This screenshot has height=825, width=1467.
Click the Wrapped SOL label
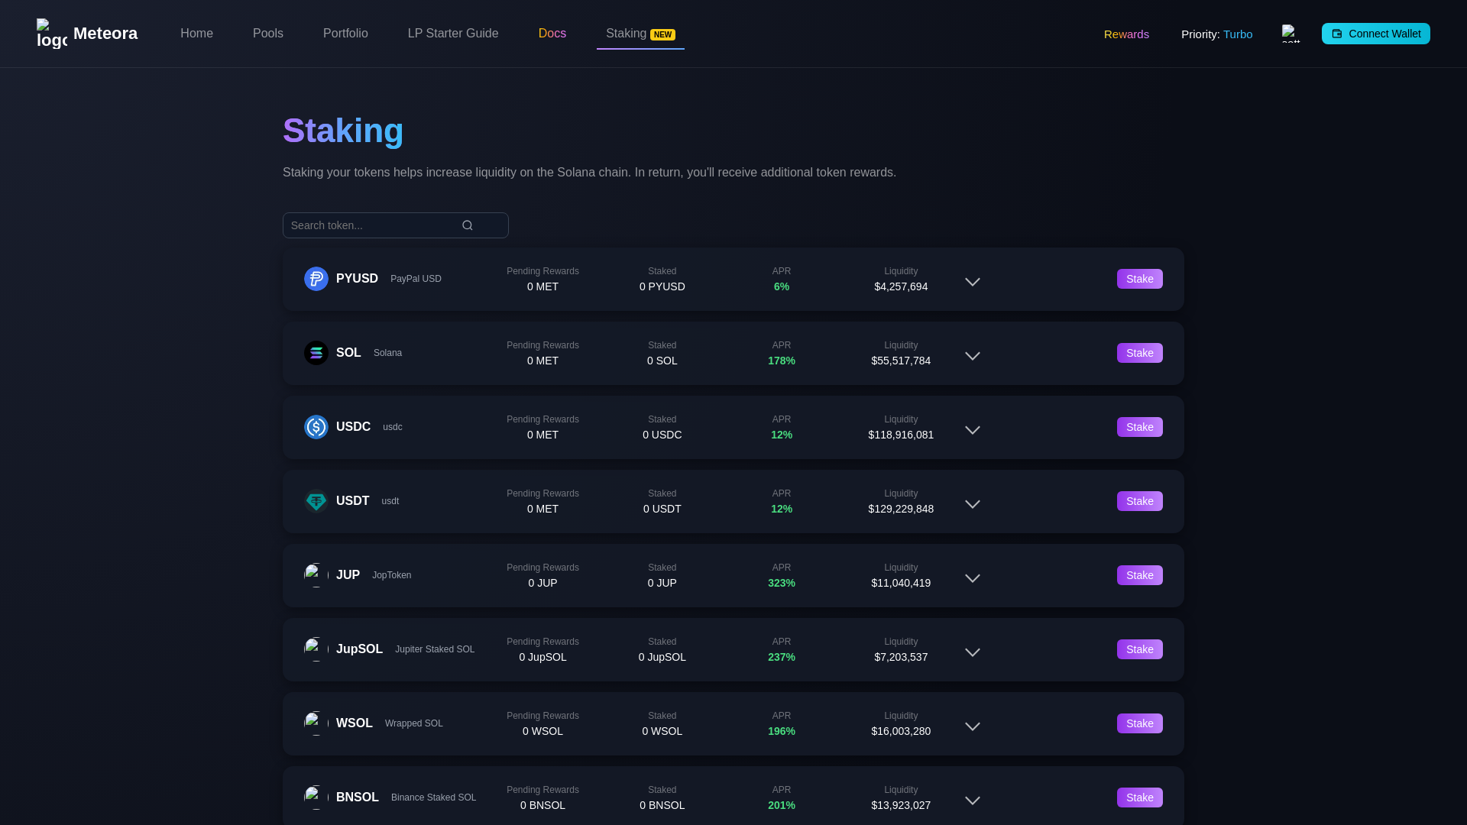pyautogui.click(x=414, y=723)
